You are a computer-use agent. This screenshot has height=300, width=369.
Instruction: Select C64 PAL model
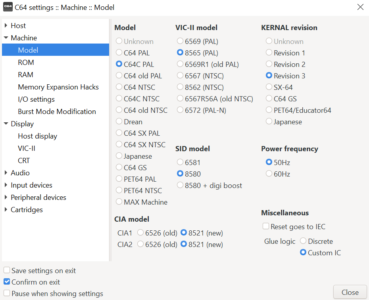pyautogui.click(x=133, y=53)
